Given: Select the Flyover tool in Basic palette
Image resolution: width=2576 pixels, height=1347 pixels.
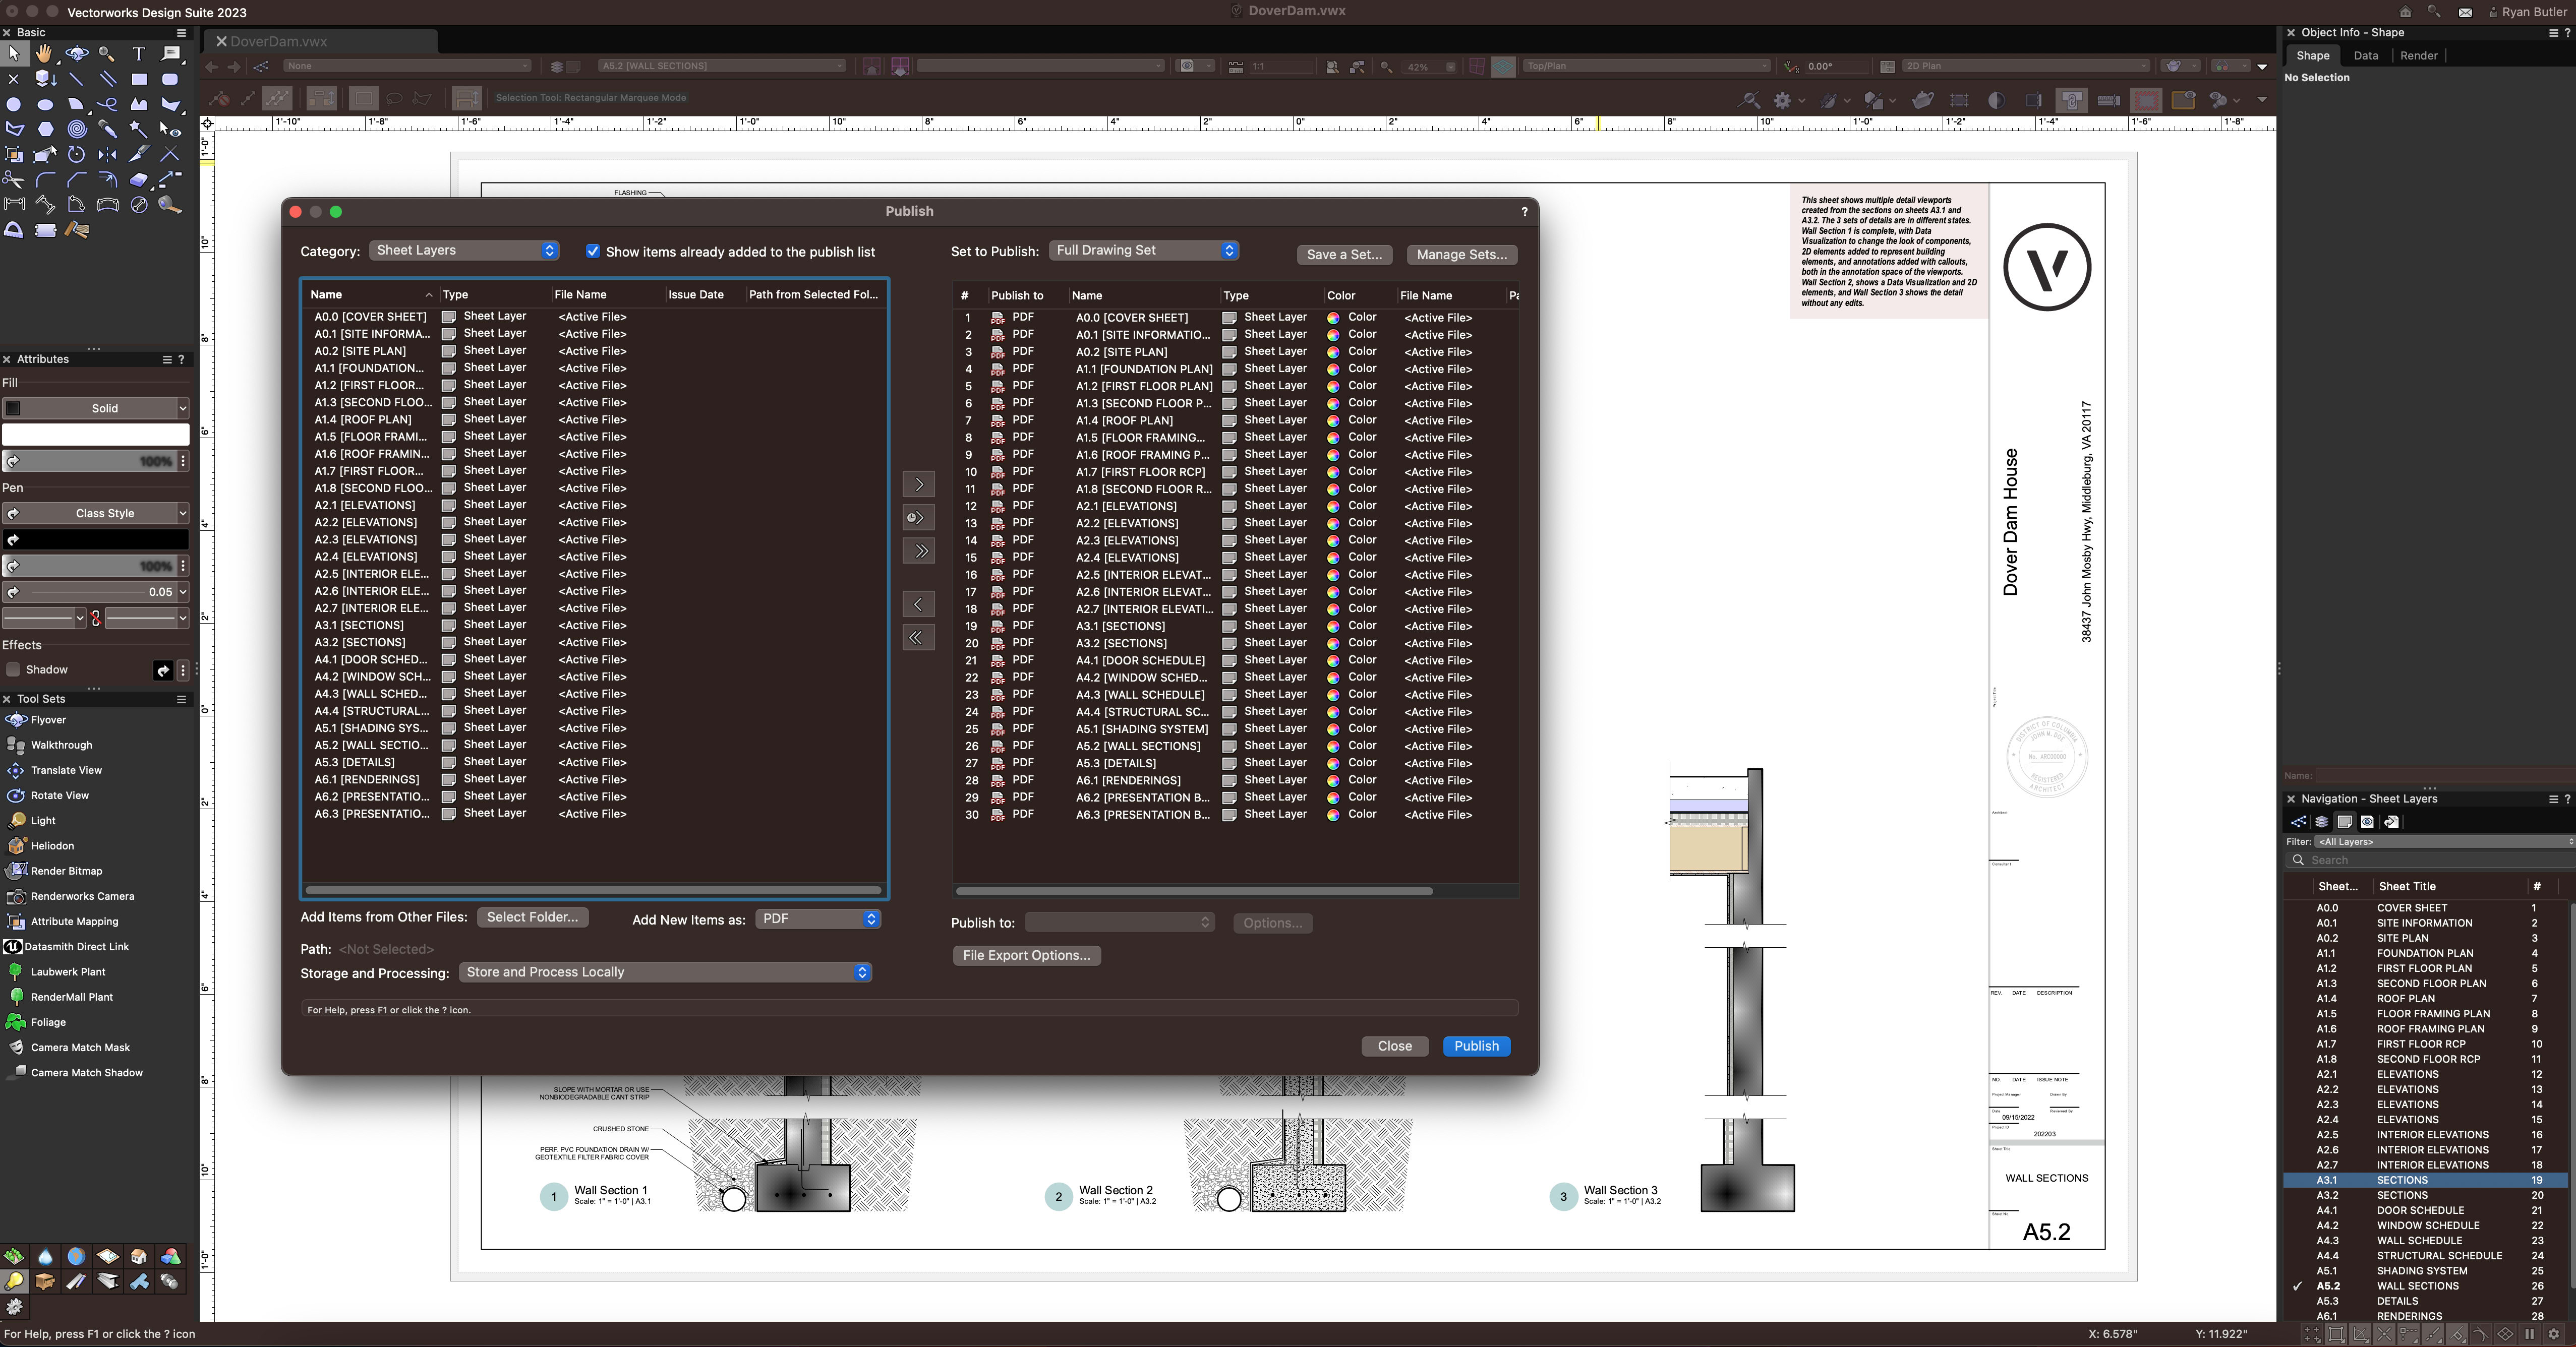Looking at the screenshot, I should 76,53.
